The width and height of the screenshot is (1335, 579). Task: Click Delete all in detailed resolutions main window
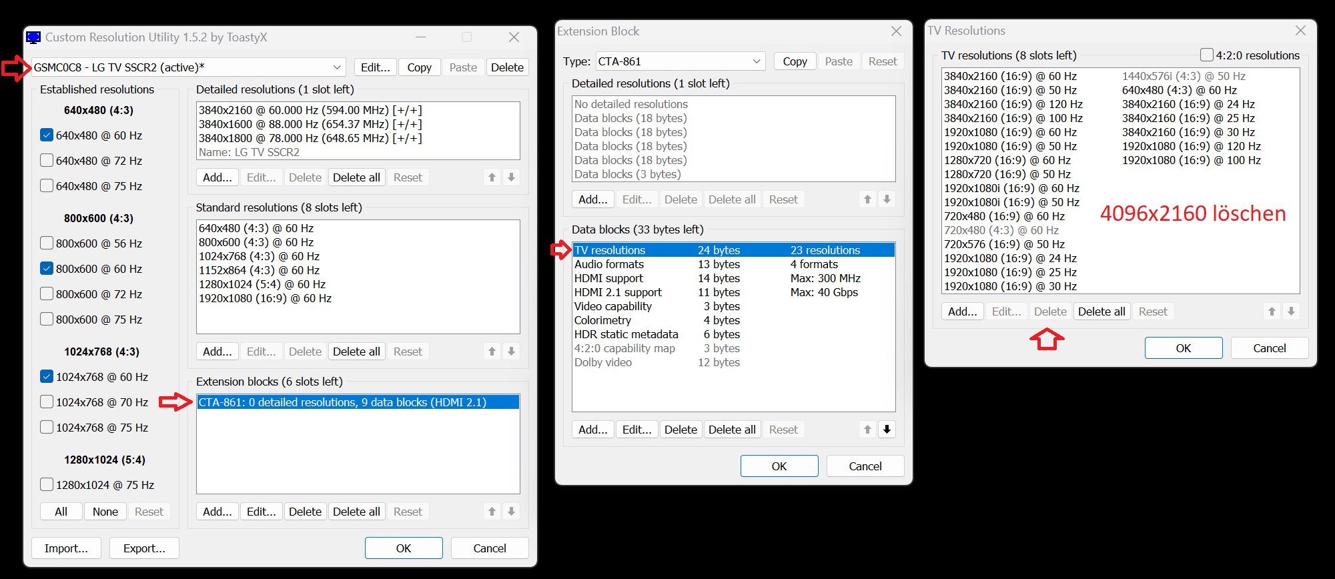tap(356, 177)
